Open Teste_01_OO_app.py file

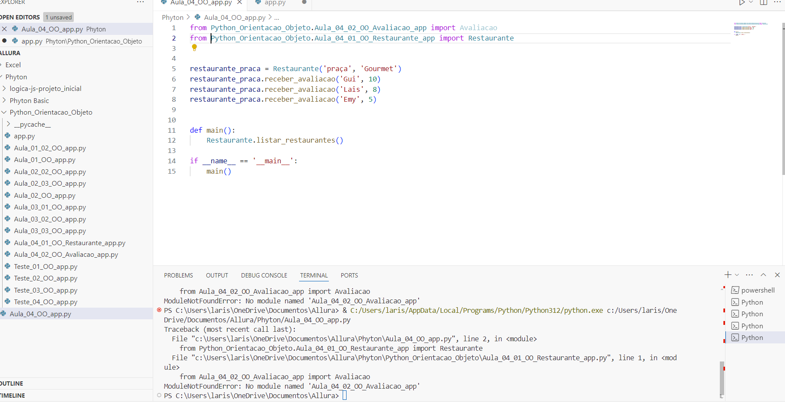pyautogui.click(x=45, y=267)
